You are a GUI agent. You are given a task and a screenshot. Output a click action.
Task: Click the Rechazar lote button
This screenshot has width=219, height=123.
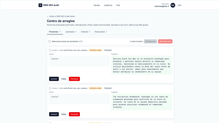tap(165, 41)
